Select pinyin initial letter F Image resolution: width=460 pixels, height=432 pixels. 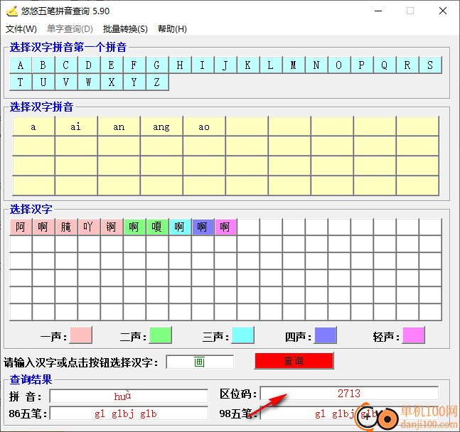coord(134,65)
